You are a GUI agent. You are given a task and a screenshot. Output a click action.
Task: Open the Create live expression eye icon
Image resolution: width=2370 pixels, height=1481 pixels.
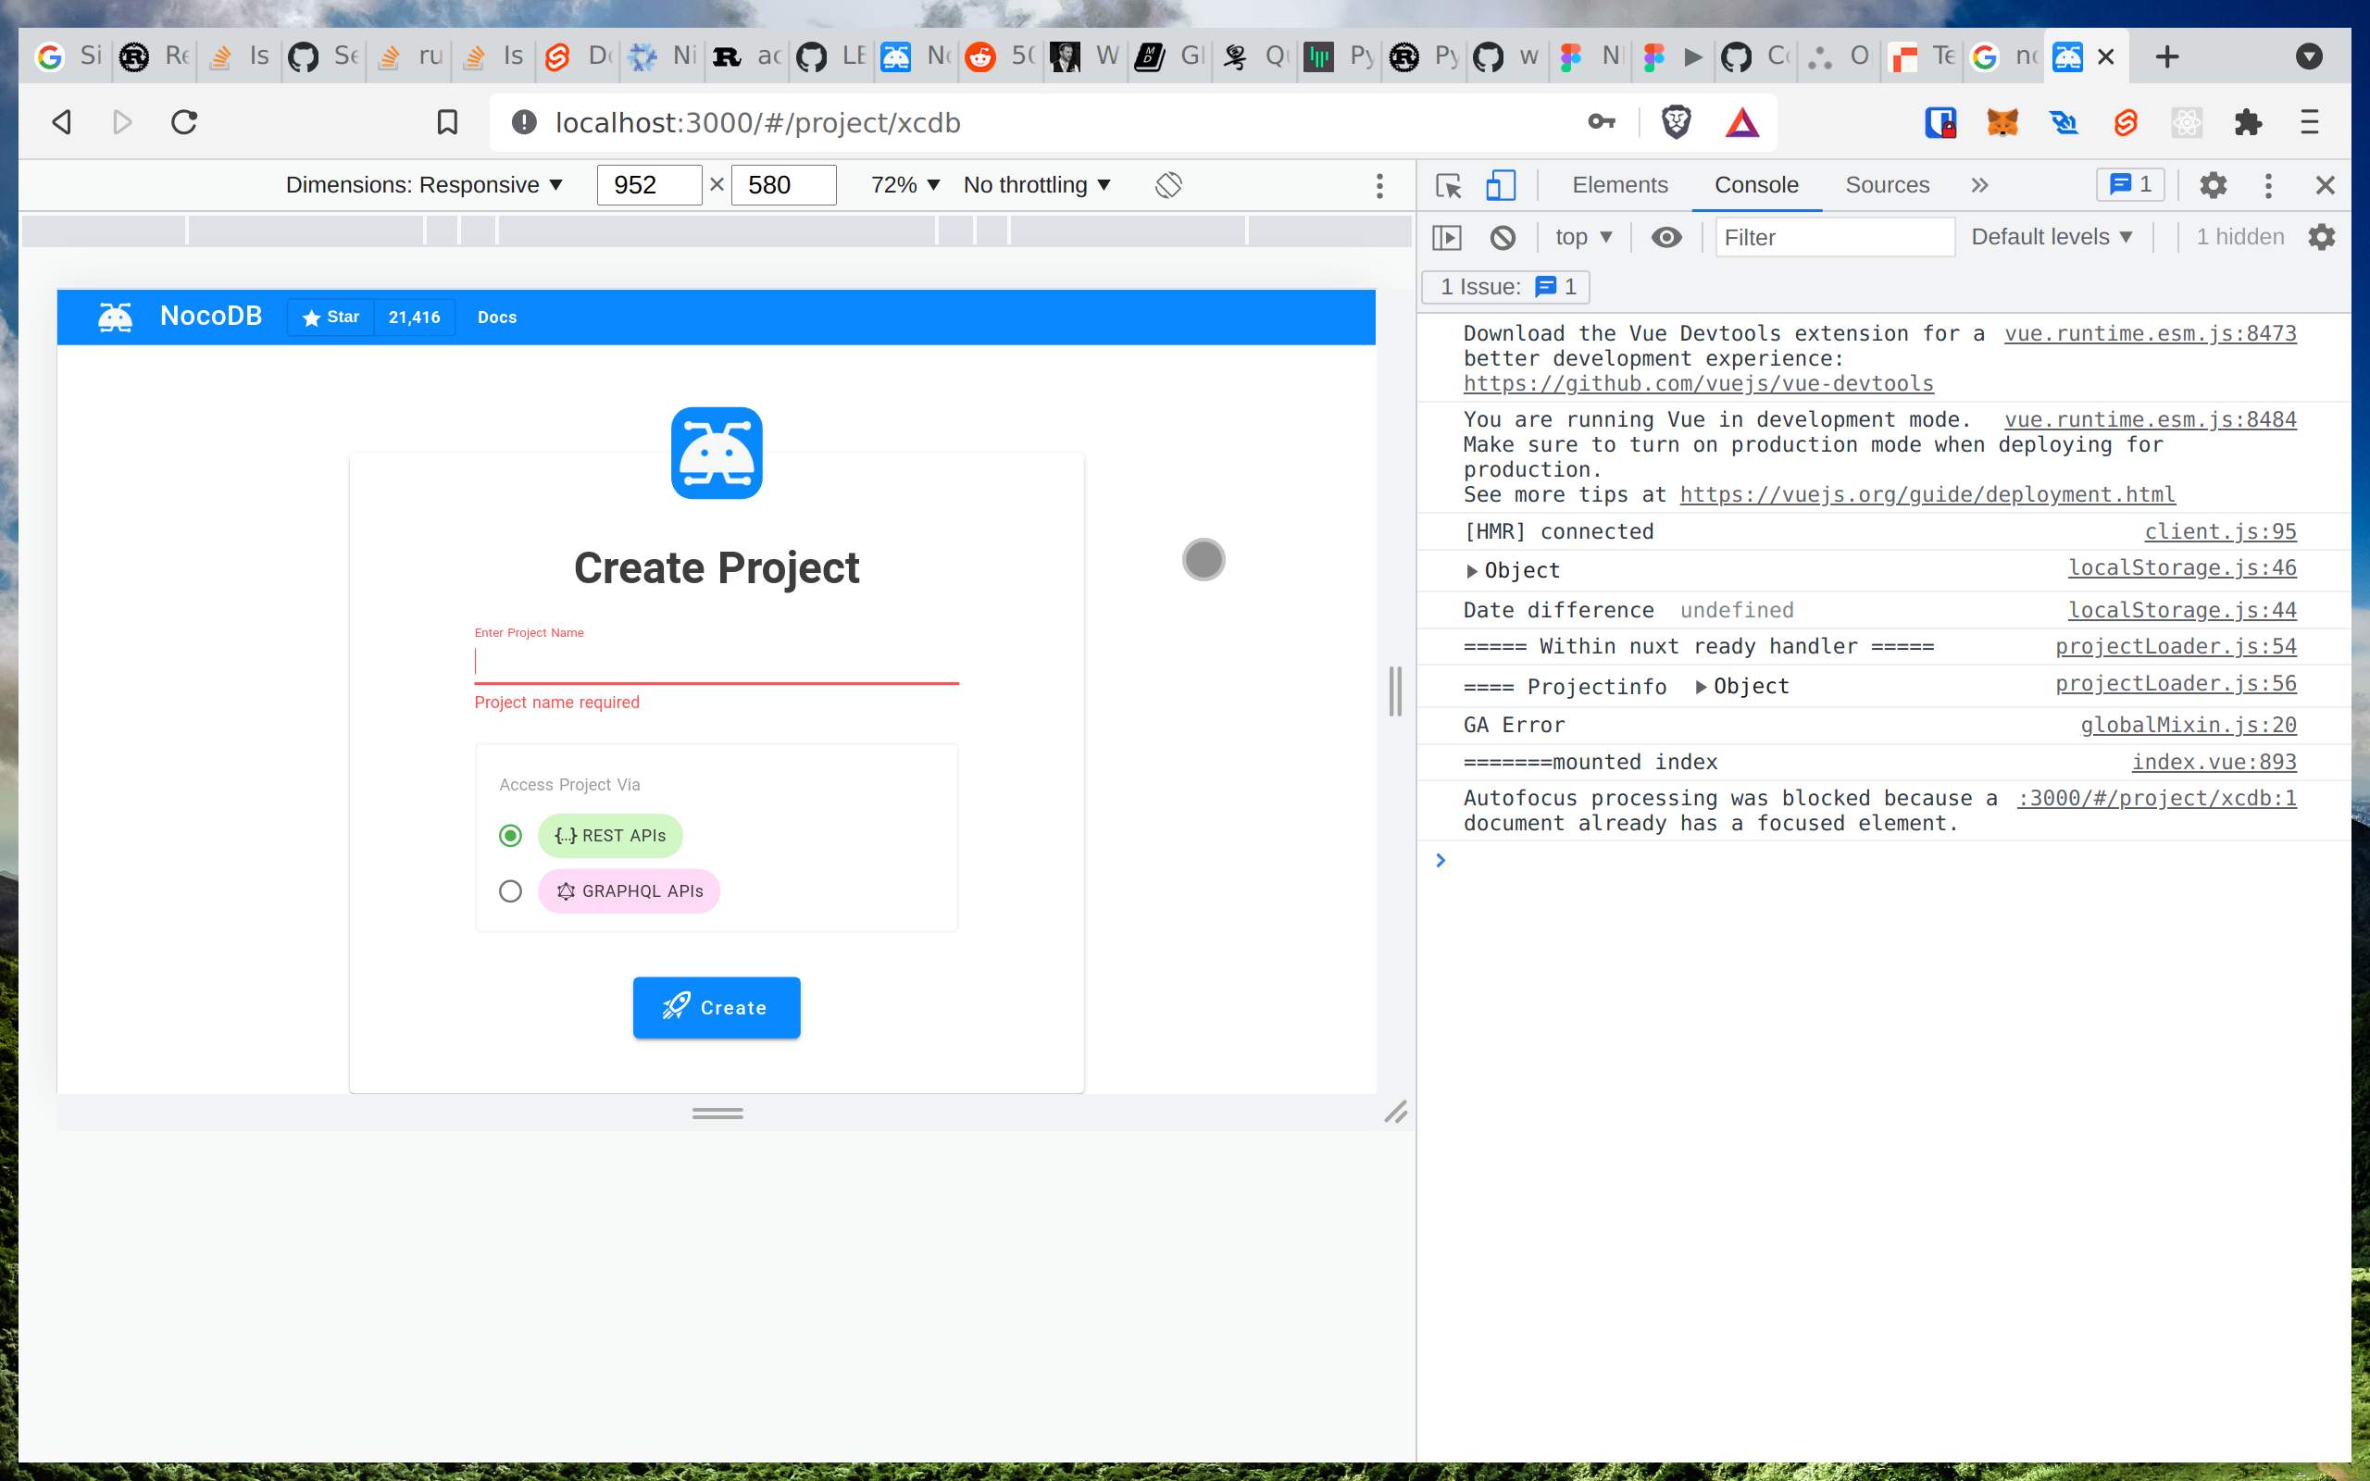coord(1665,236)
